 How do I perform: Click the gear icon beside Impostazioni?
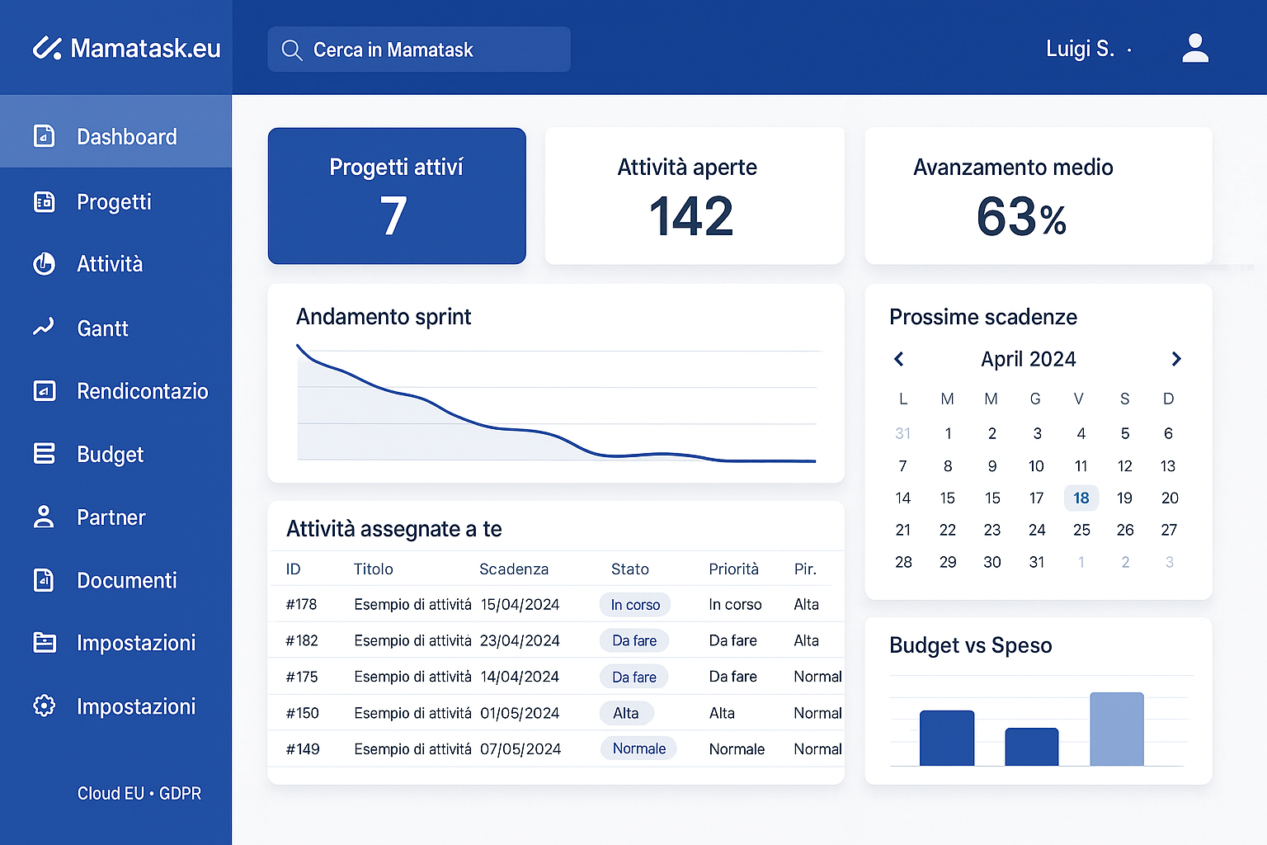(x=44, y=706)
